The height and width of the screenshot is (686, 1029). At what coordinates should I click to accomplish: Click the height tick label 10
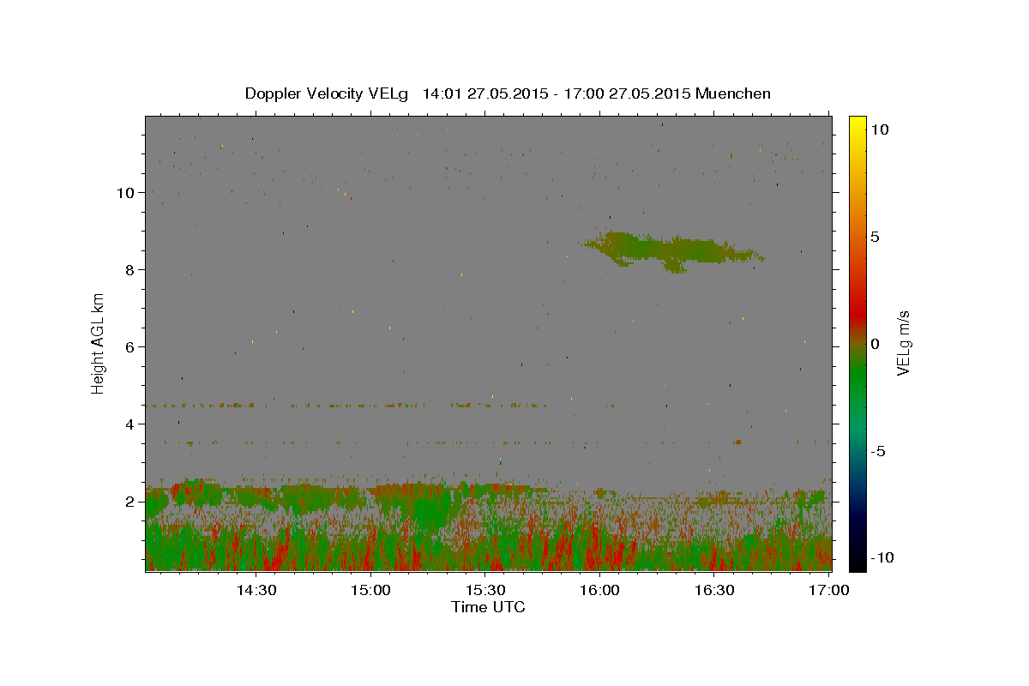coord(126,193)
